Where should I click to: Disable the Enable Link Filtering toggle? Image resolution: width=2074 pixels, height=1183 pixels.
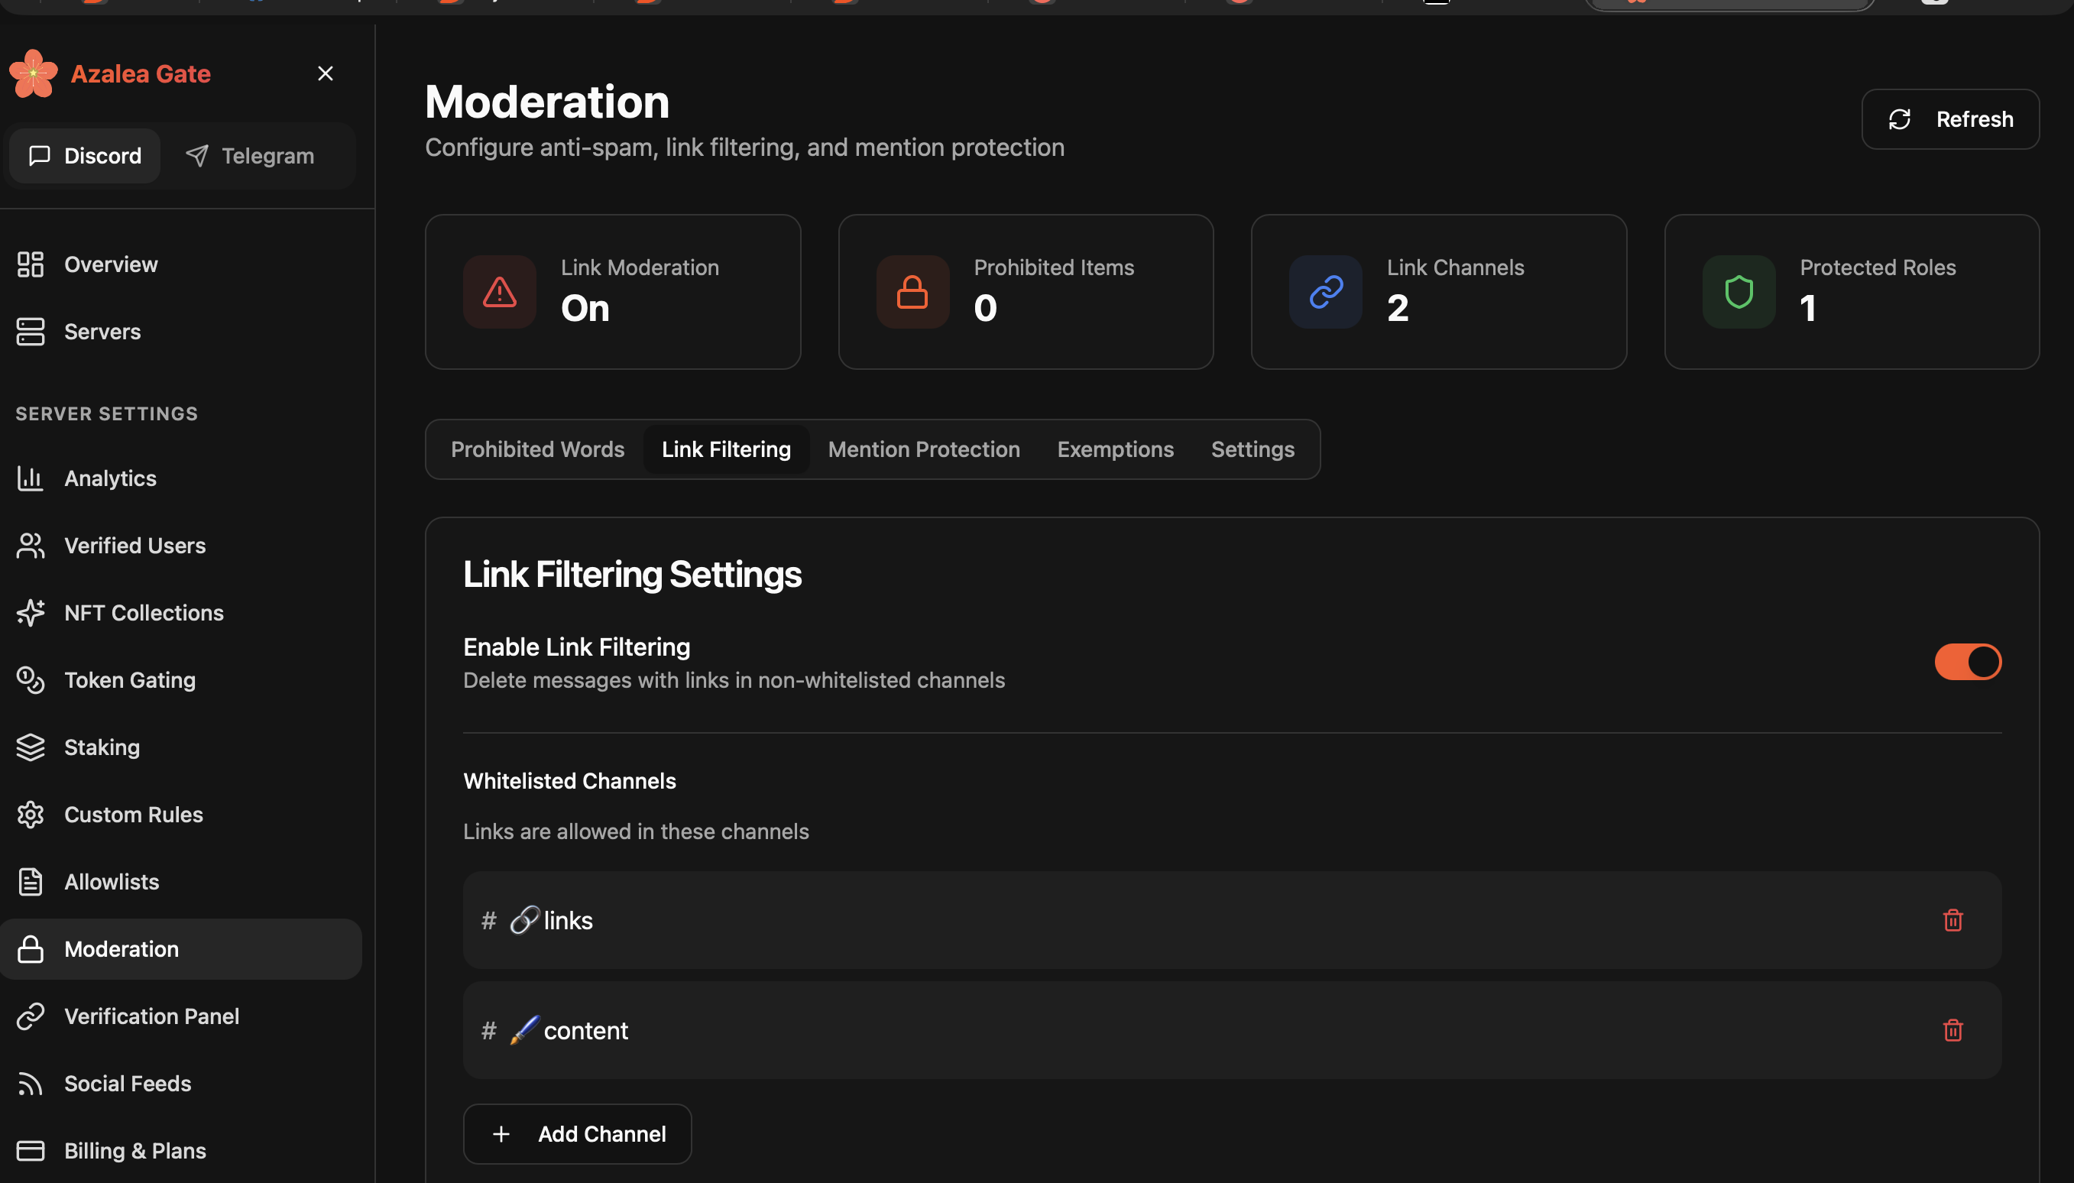point(1967,662)
